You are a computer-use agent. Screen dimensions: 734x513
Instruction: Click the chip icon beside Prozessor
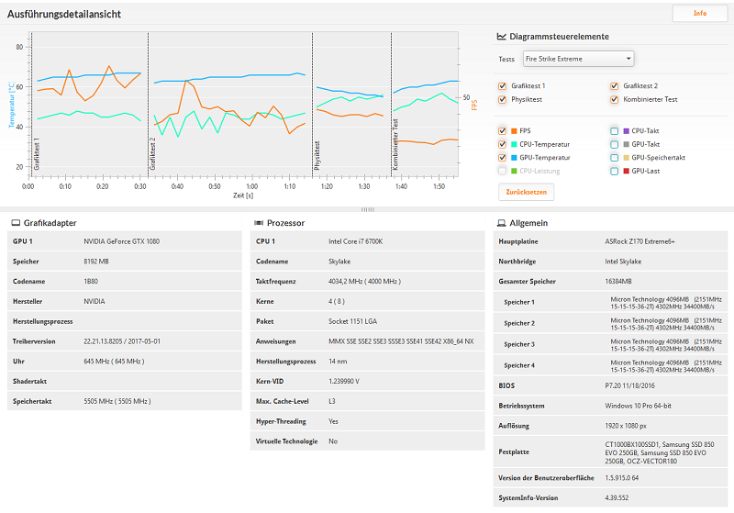[259, 223]
